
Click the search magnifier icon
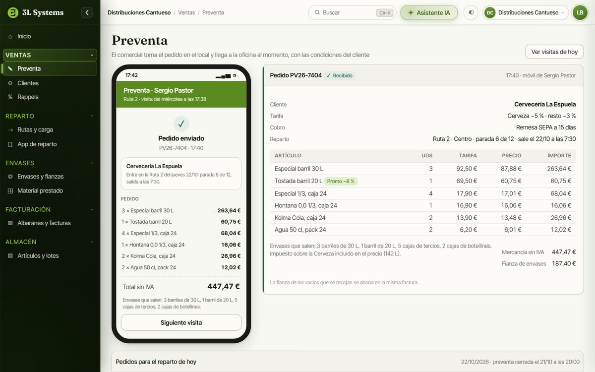click(316, 12)
